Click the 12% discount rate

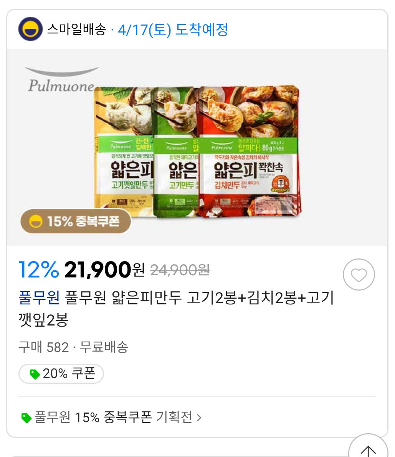point(39,270)
